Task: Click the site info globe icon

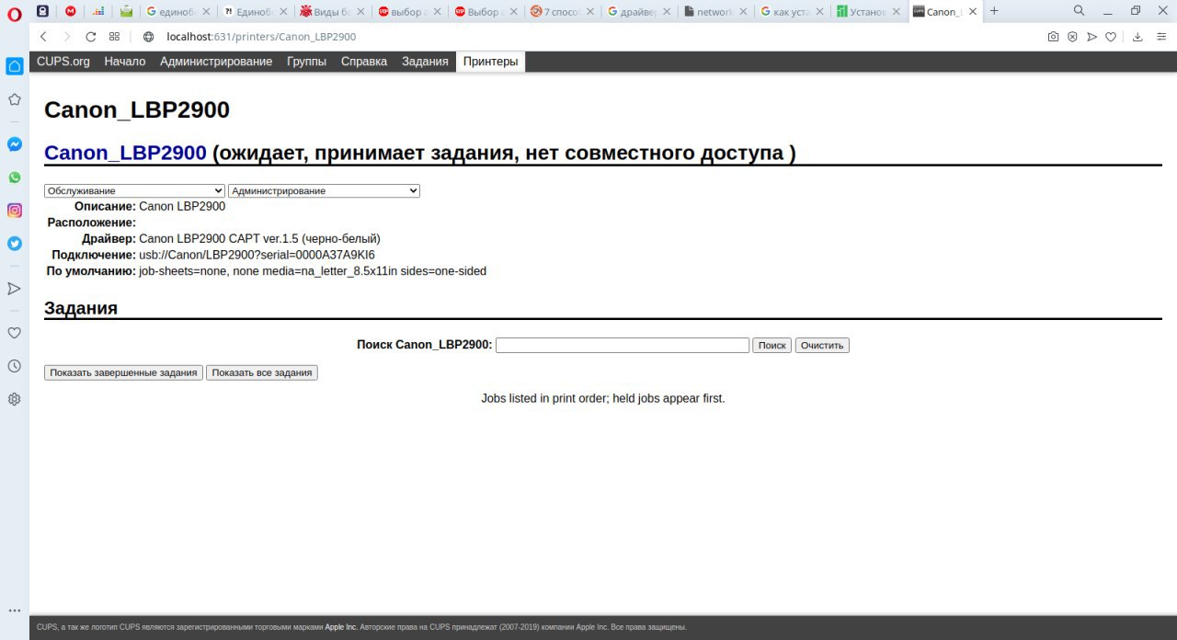Action: tap(148, 37)
